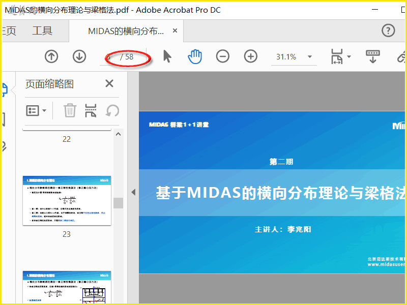Click the 第二期 text on slide
The image size is (407, 305).
tap(281, 162)
